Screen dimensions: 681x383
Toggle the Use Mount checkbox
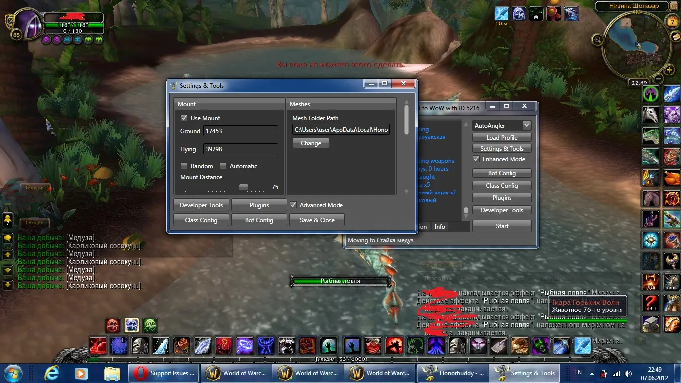coord(184,118)
